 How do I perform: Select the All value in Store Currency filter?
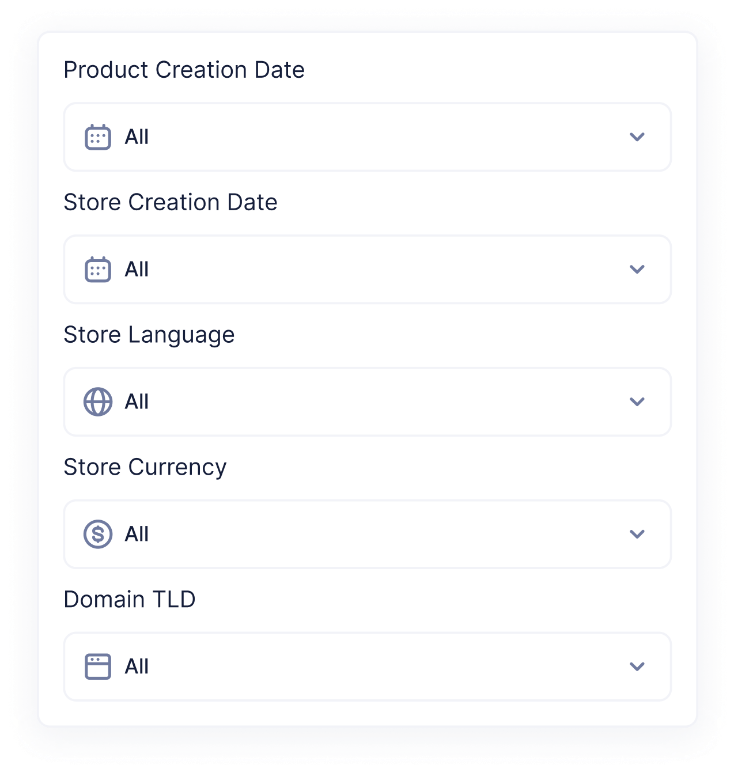point(137,534)
